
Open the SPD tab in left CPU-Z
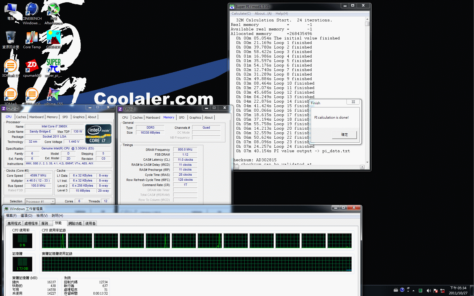point(65,117)
